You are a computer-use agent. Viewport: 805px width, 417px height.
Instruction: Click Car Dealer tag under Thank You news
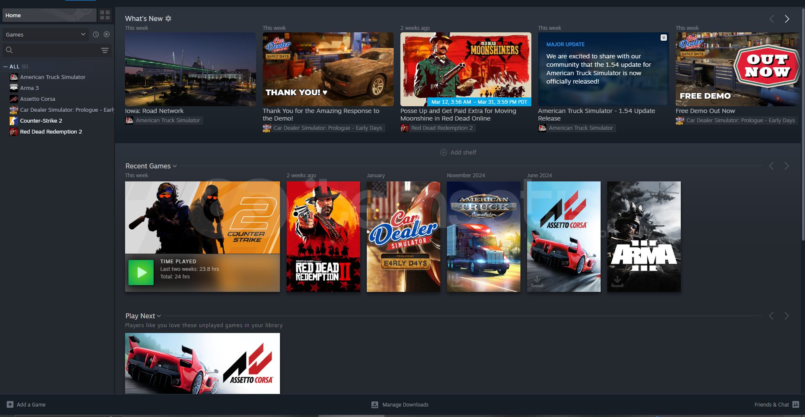tap(324, 128)
